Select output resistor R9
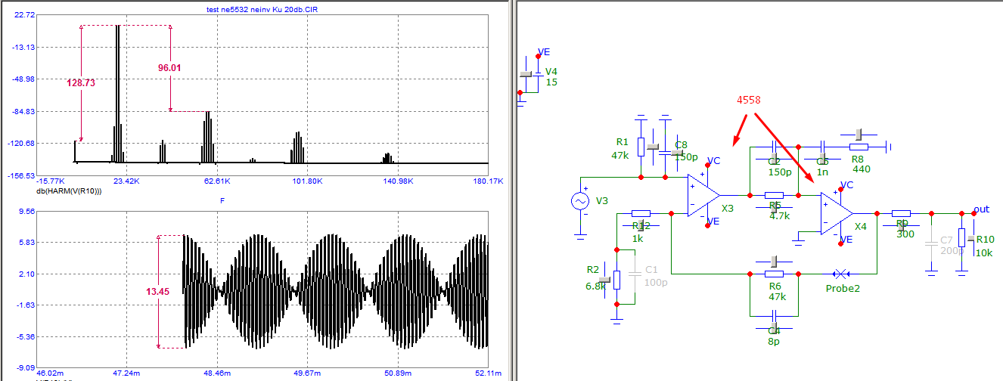Viewport: 1003px width, 381px height. pos(902,213)
